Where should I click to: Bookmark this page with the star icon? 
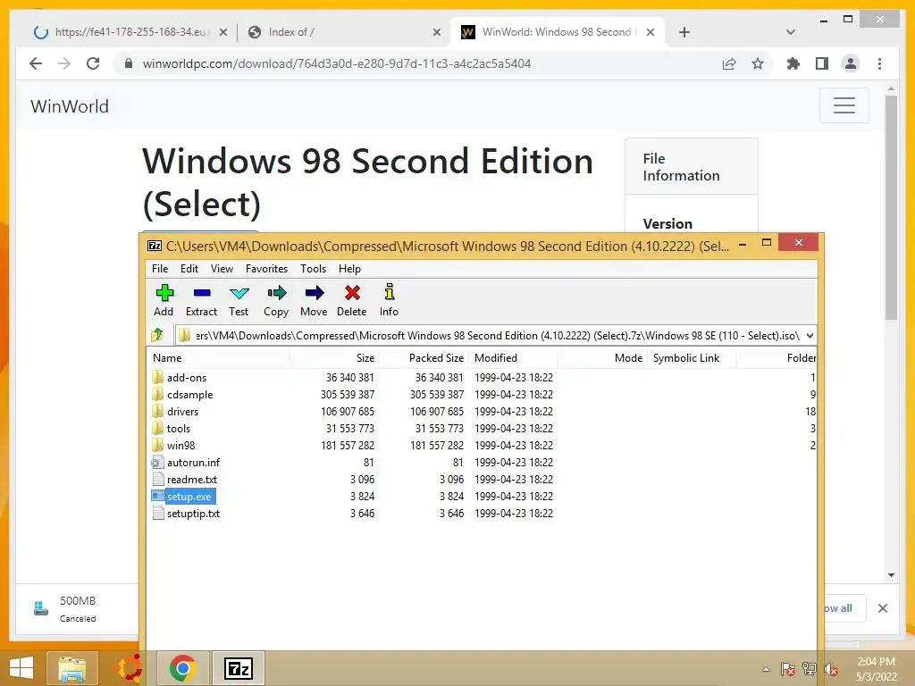[758, 63]
